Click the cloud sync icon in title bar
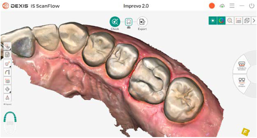Screen dimensions: 257x138 [x=222, y=6]
